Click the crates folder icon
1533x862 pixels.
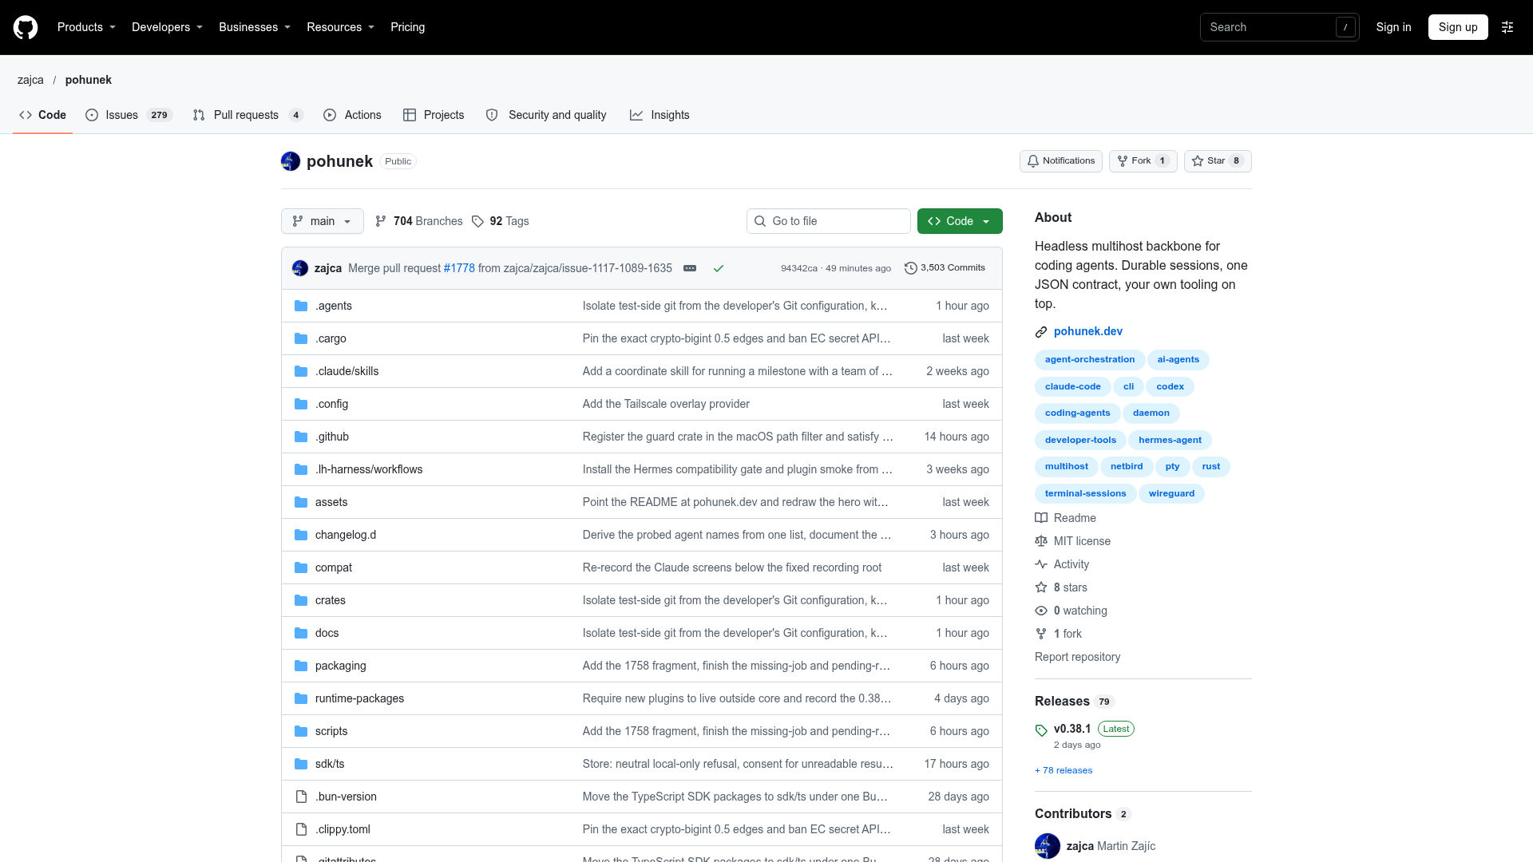click(301, 600)
